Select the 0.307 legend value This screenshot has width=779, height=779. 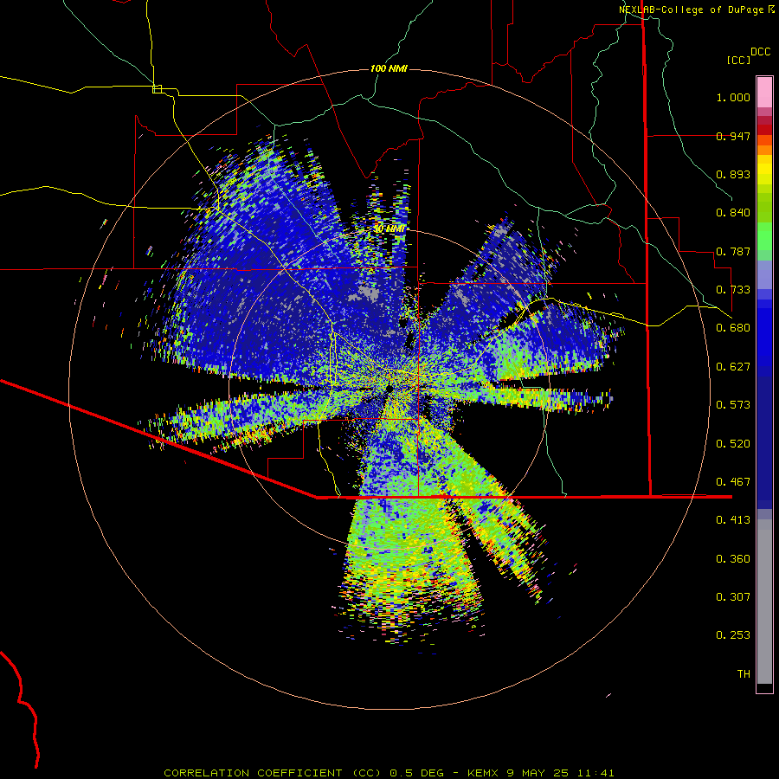[733, 597]
